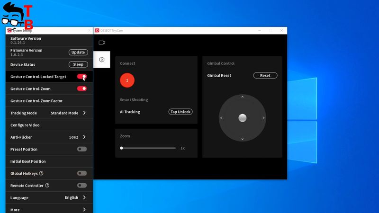Click the Zoom slider track
The image size is (379, 213).
tap(148, 148)
